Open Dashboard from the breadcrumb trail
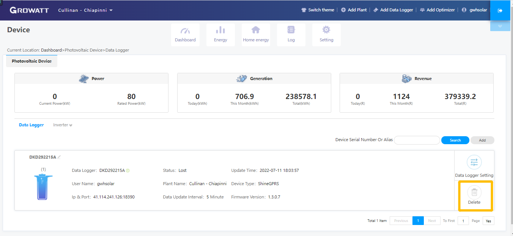The height and width of the screenshot is (236, 513). pos(52,50)
